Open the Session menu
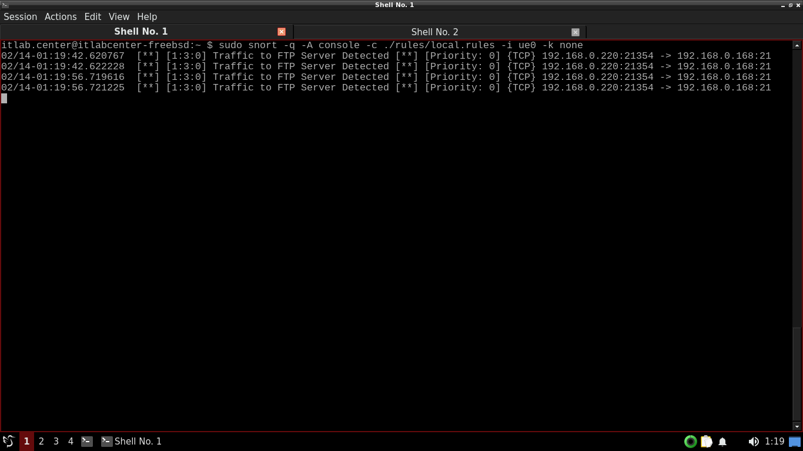The image size is (803, 451). (x=21, y=16)
